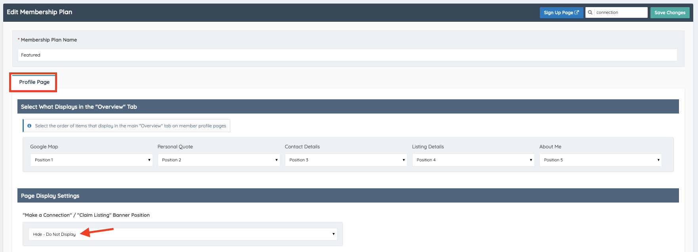Open the Banner Position dropdown
Screen dimensions: 698x252
[183, 234]
